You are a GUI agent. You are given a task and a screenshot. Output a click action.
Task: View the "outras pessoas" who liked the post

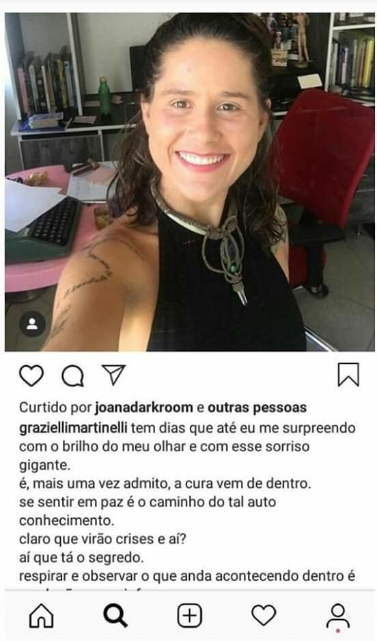[x=257, y=408]
